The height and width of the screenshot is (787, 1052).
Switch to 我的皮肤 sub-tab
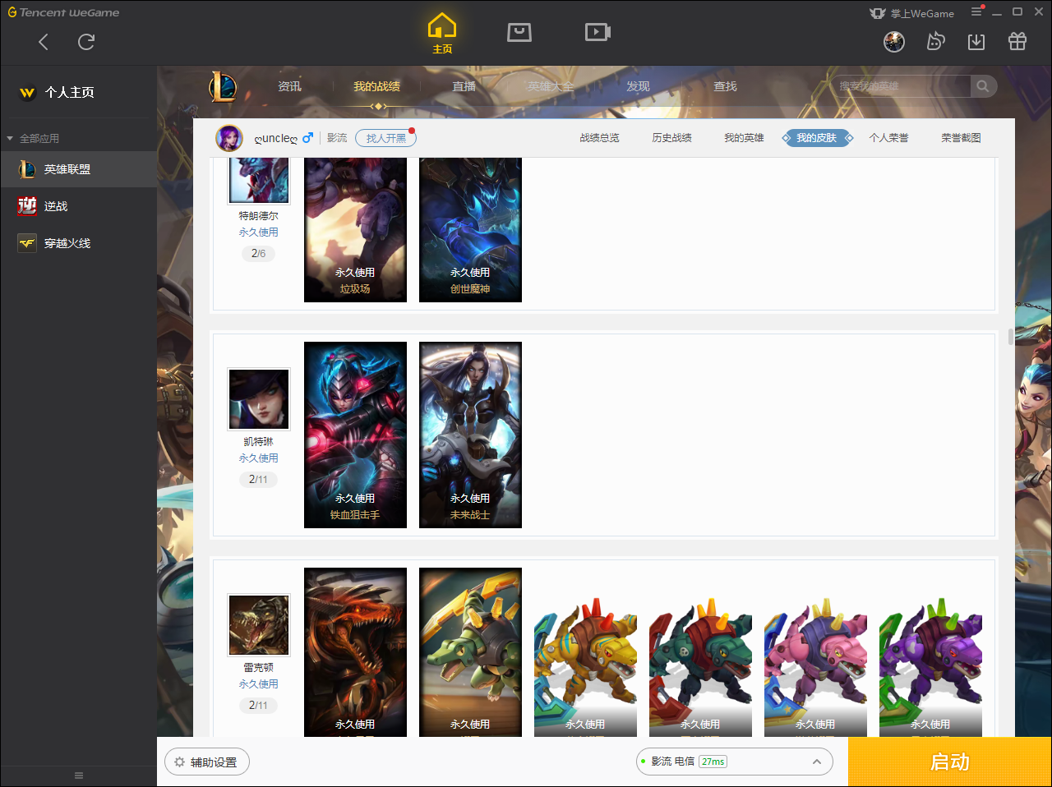(x=816, y=138)
